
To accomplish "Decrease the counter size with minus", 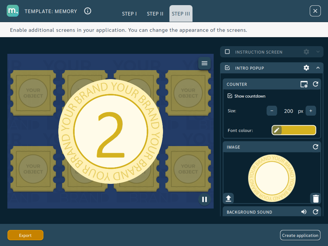I will coord(272,111).
